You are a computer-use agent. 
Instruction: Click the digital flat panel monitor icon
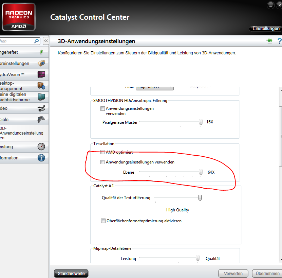point(41,97)
